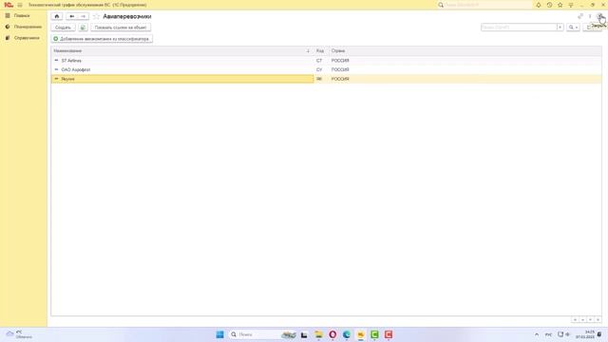
Task: Open favorites via the title bar star icon
Action: [560, 5]
